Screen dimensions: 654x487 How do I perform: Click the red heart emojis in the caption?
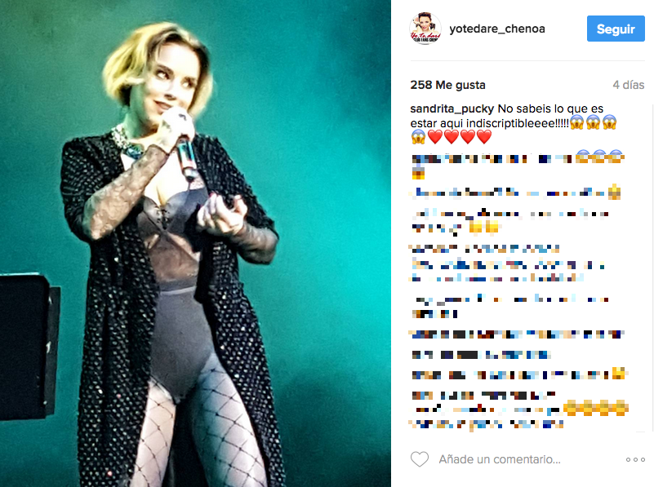coord(459,137)
